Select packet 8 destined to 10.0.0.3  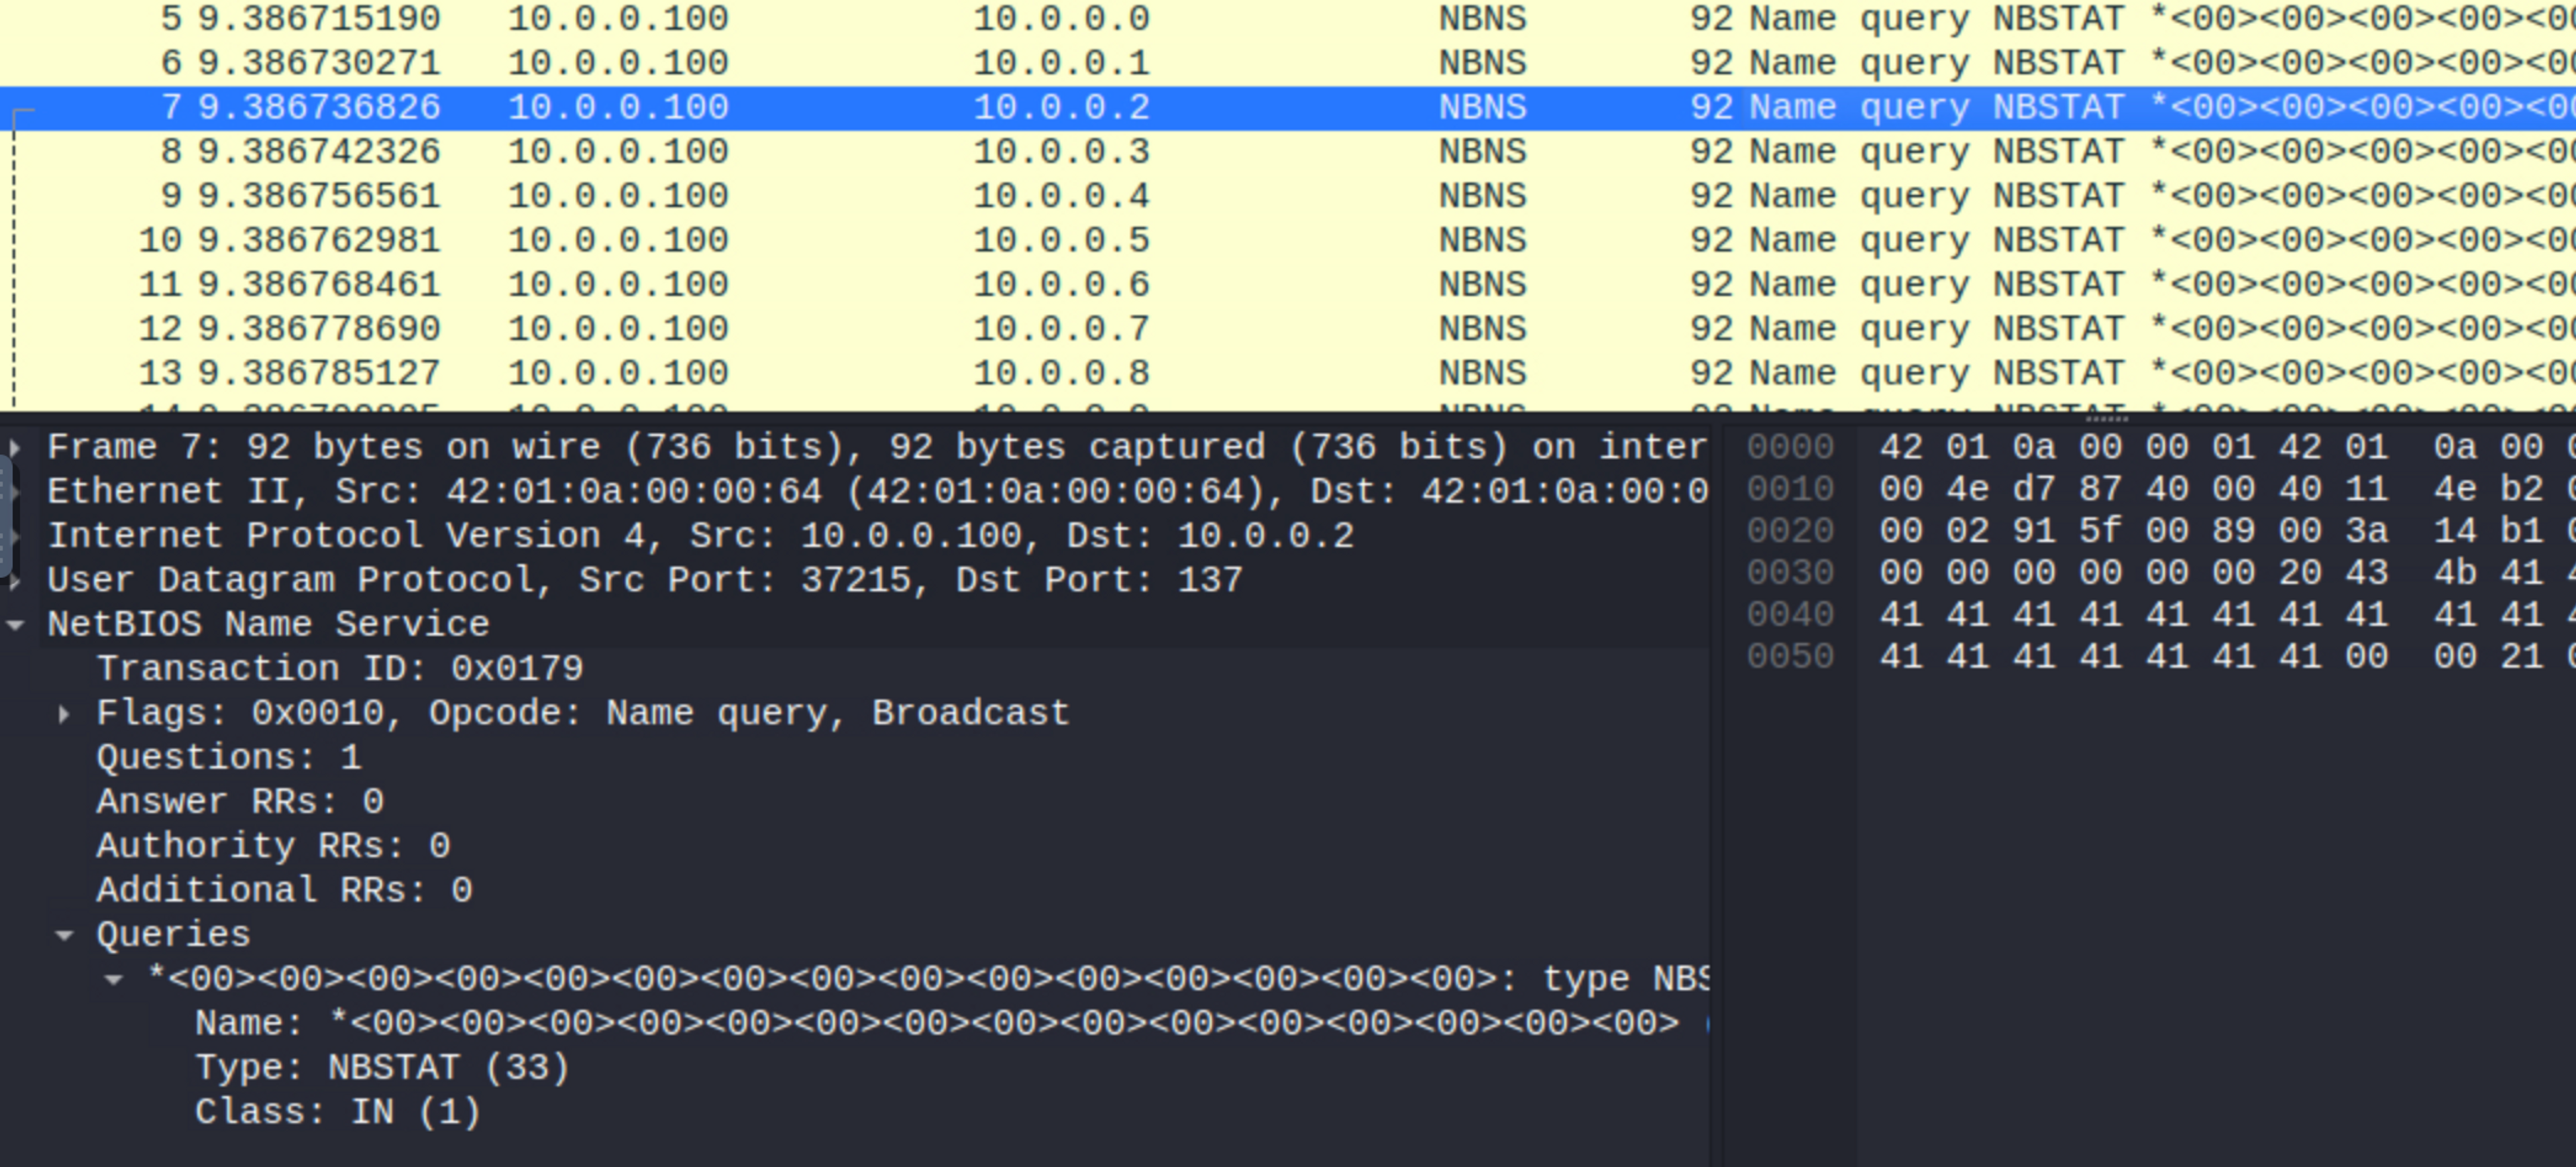(x=1060, y=151)
